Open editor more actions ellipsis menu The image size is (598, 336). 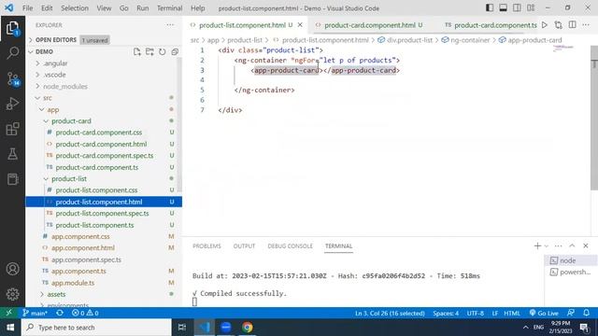tap(586, 25)
